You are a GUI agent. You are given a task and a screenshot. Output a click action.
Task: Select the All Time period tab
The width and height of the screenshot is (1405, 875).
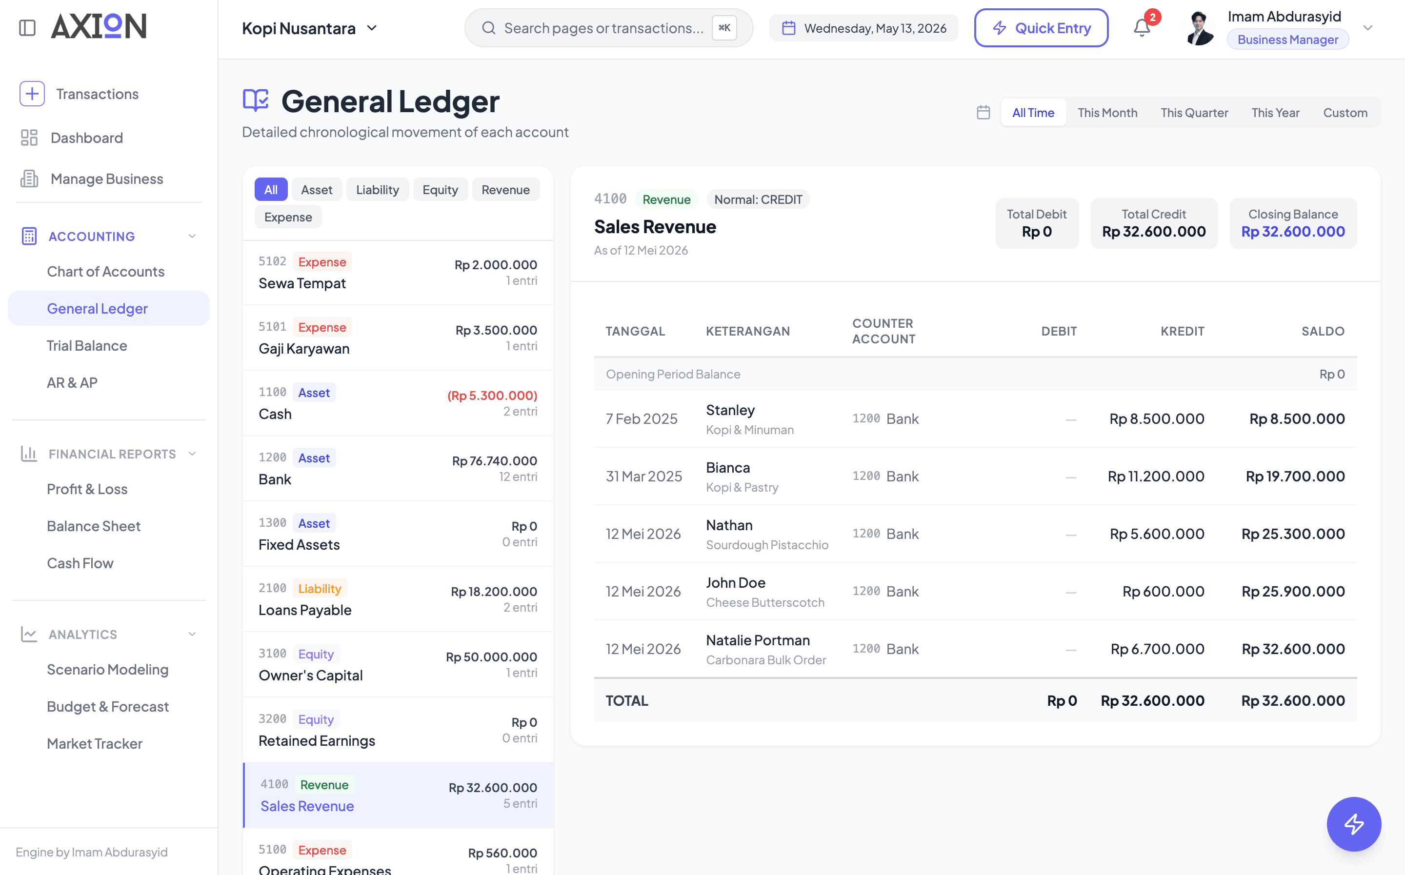point(1033,112)
